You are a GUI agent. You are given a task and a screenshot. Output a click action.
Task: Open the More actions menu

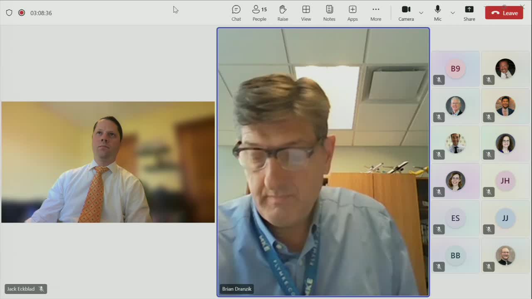point(376,13)
